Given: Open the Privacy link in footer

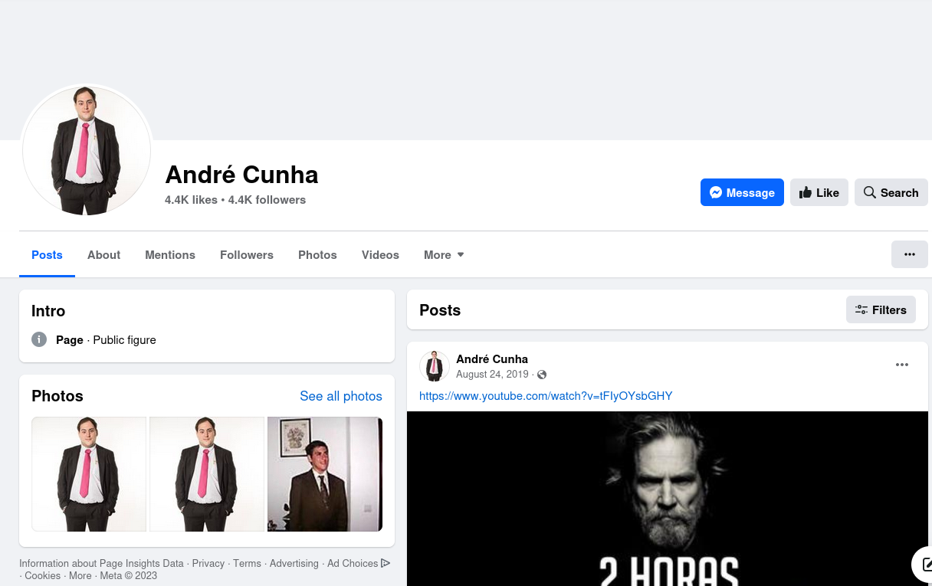Looking at the screenshot, I should point(208,563).
